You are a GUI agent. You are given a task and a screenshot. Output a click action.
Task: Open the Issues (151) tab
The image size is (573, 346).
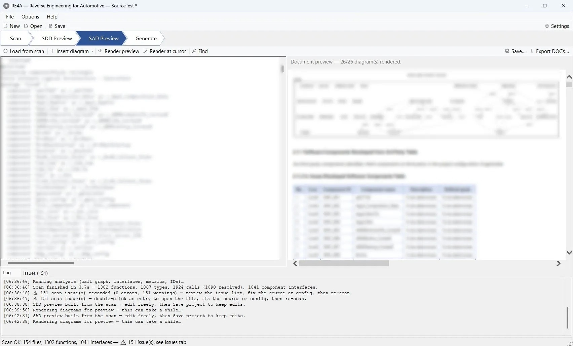click(35, 273)
